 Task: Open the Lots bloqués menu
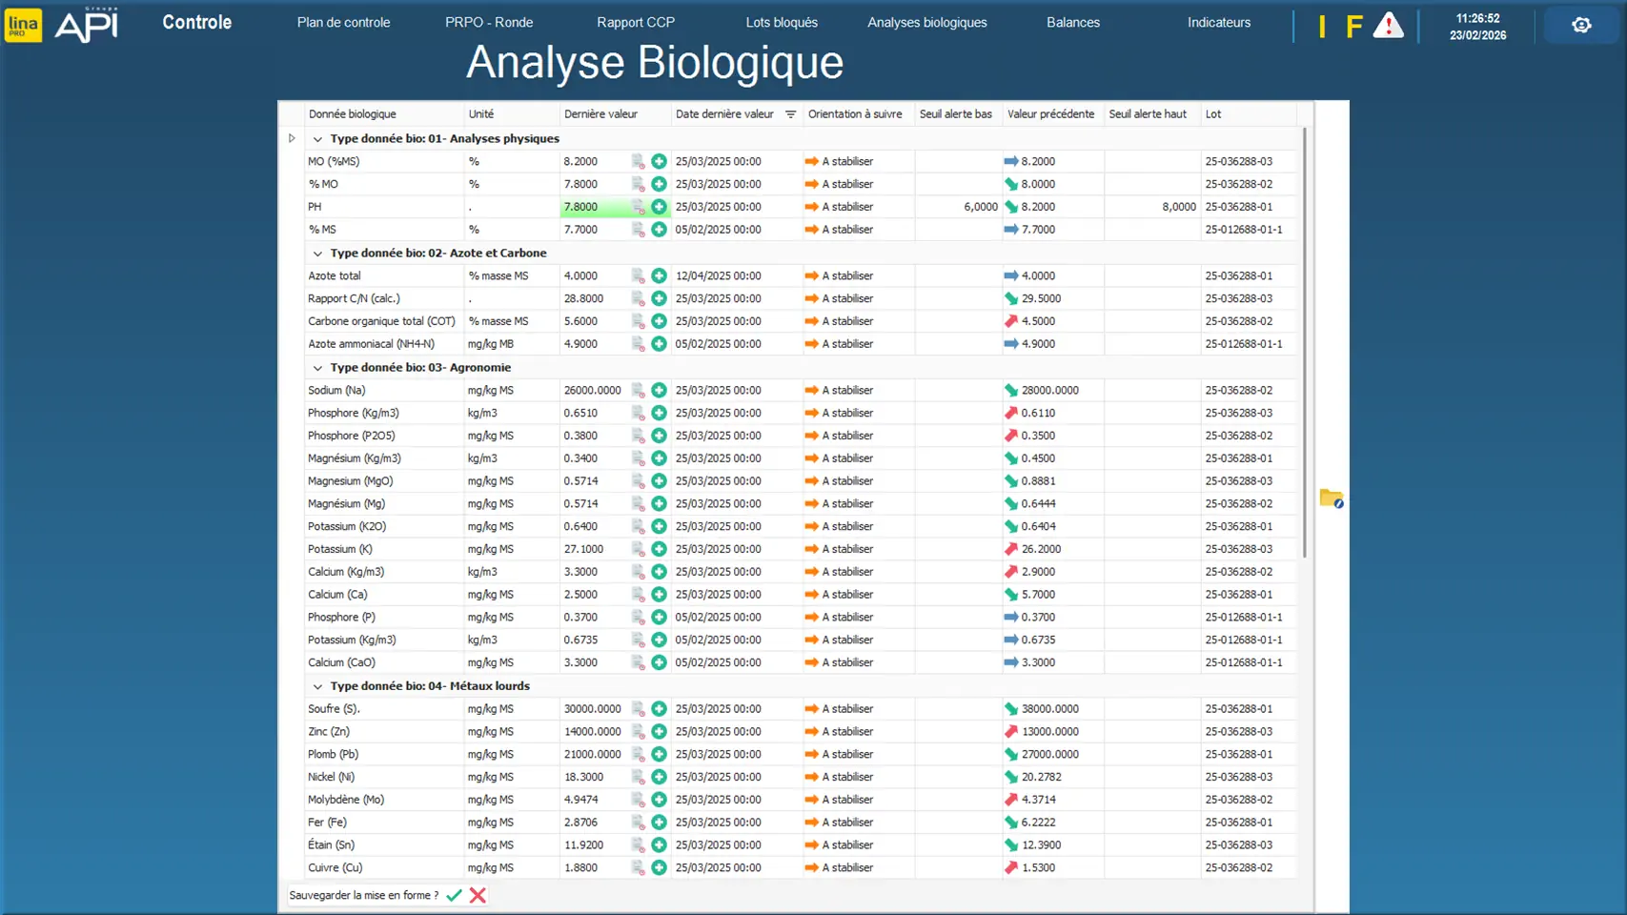pos(781,23)
